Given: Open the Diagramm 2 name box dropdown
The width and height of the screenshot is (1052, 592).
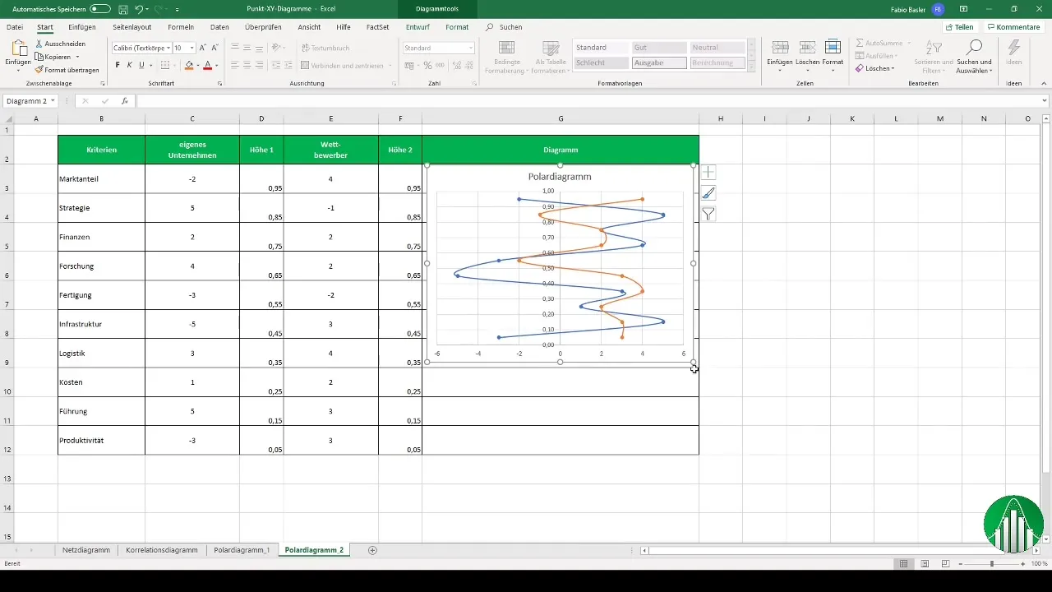Looking at the screenshot, I should coord(53,100).
